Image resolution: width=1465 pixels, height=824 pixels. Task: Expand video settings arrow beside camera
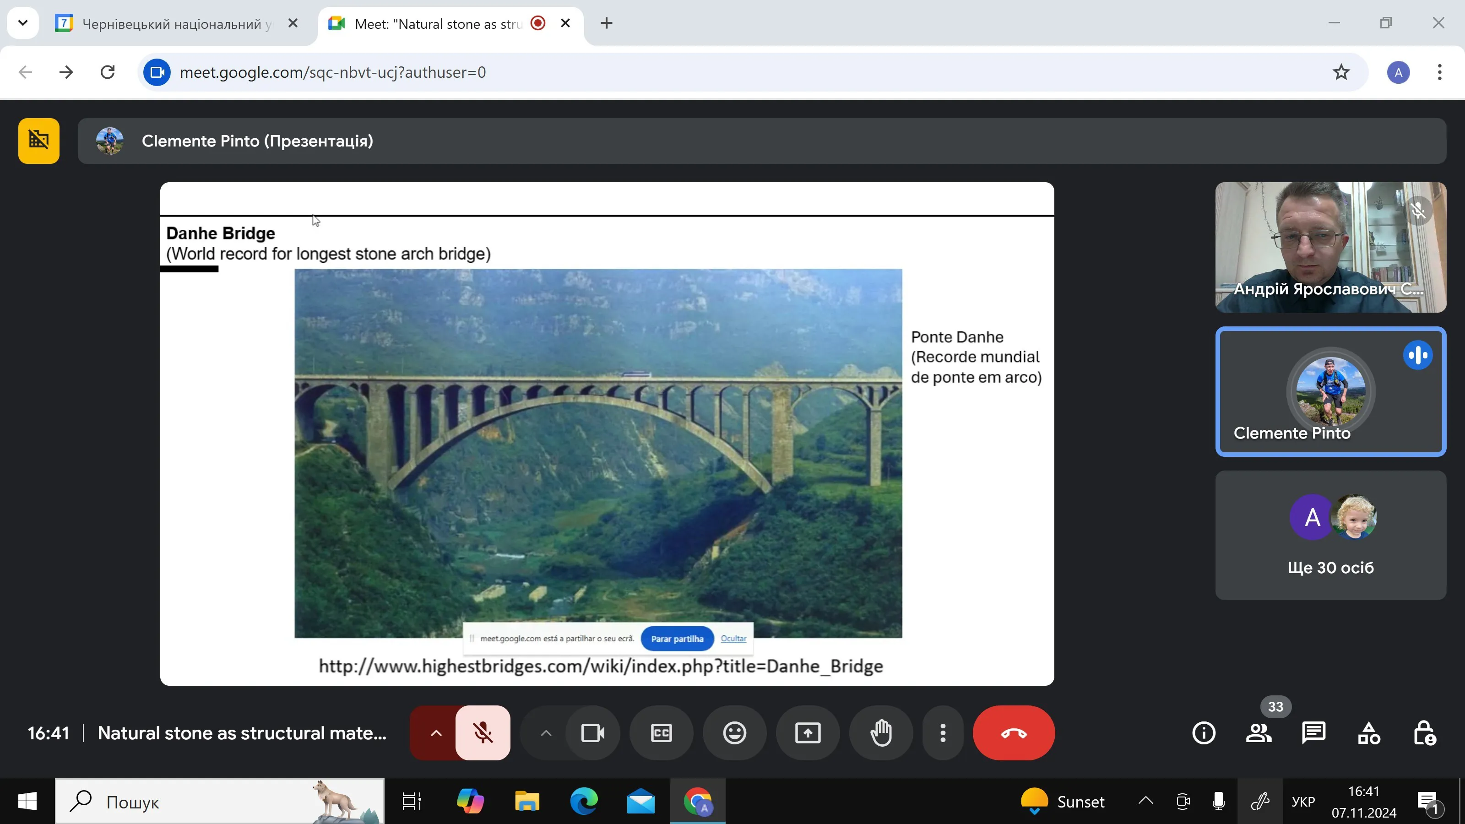[545, 733]
